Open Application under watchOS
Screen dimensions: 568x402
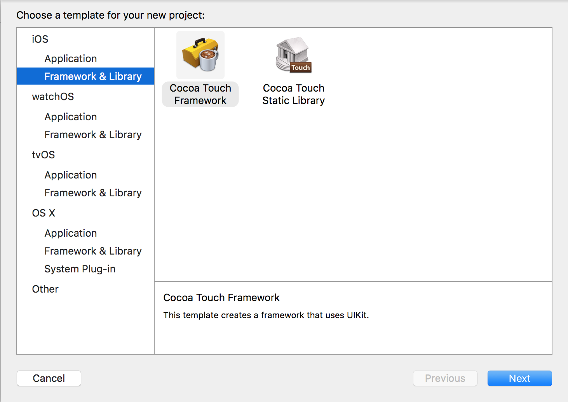(x=71, y=117)
